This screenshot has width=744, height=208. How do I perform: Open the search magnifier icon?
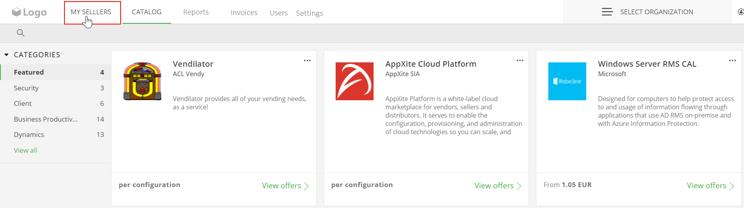[21, 33]
